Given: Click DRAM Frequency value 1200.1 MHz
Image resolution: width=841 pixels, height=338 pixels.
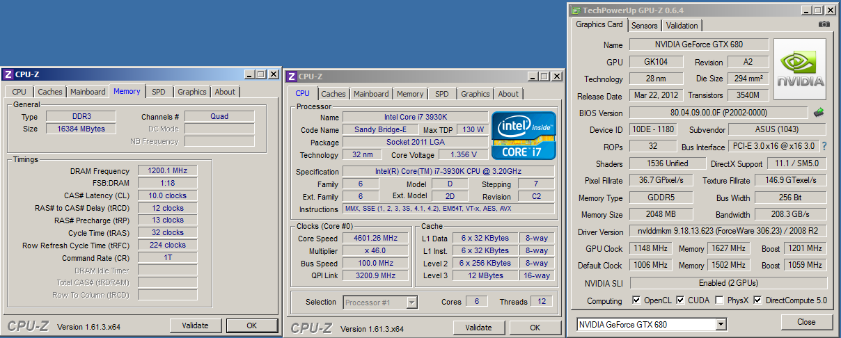Looking at the screenshot, I should [x=167, y=170].
